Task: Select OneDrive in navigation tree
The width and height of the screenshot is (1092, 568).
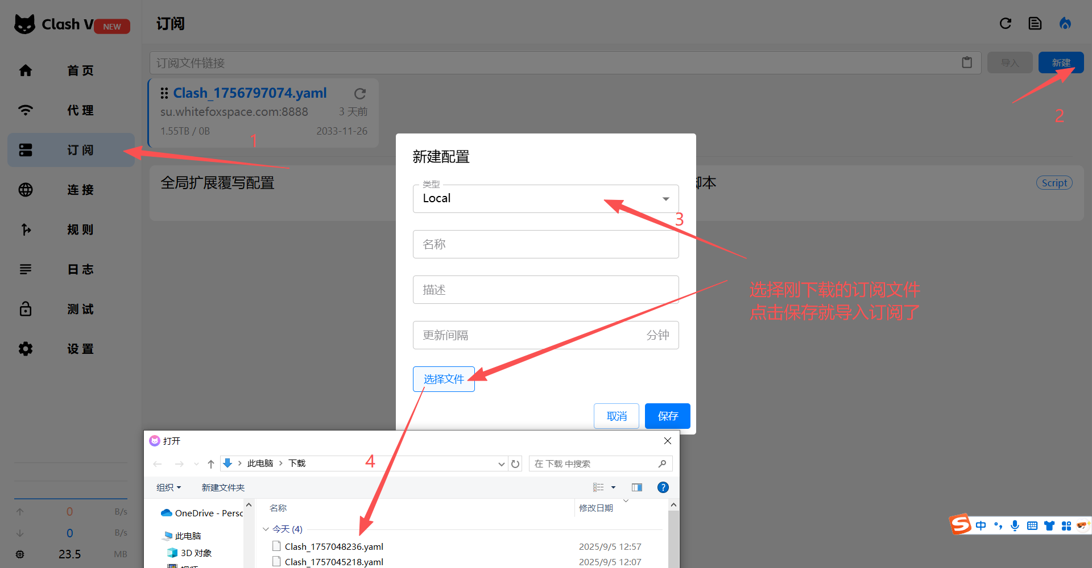Action: tap(202, 513)
